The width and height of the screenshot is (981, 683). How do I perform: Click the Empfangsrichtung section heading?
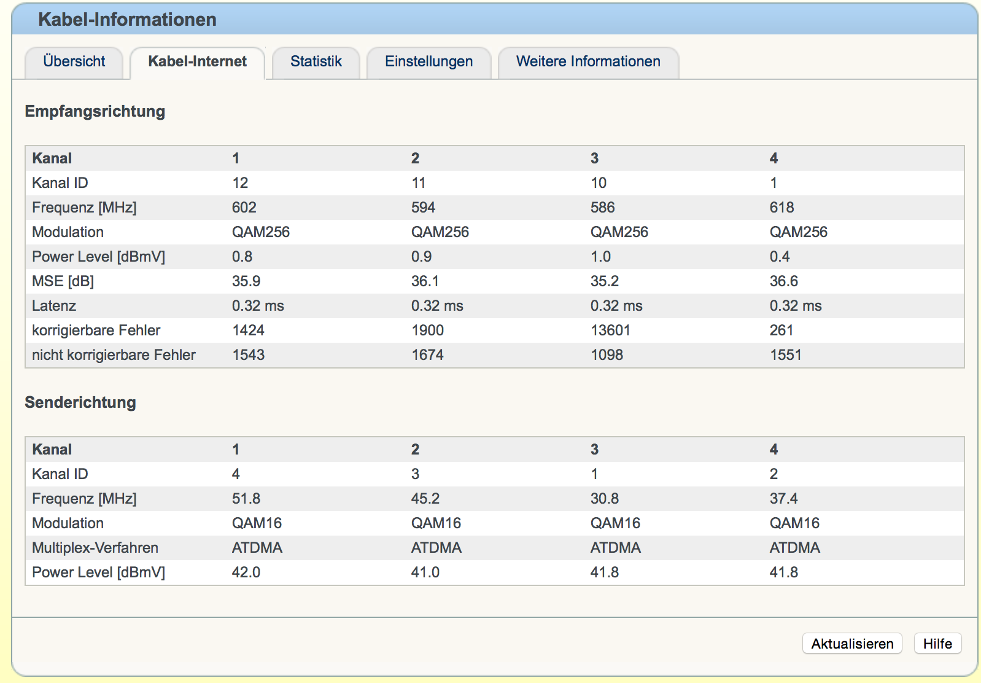click(x=95, y=111)
